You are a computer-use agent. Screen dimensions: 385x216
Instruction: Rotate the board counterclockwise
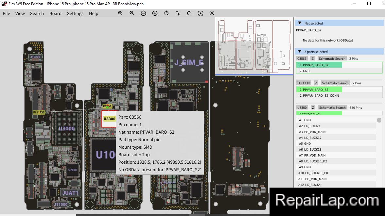tap(166, 13)
